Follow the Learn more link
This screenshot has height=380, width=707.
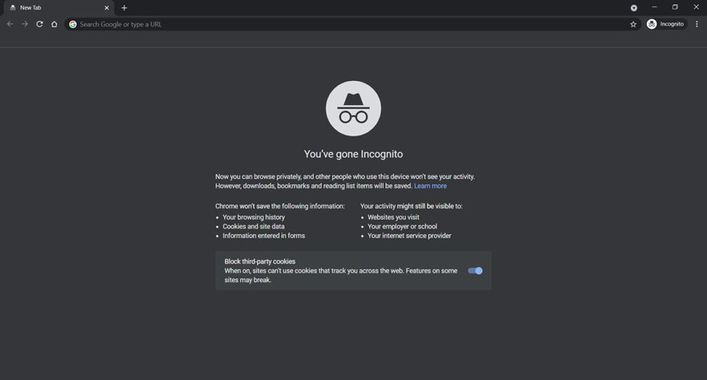[x=430, y=186]
